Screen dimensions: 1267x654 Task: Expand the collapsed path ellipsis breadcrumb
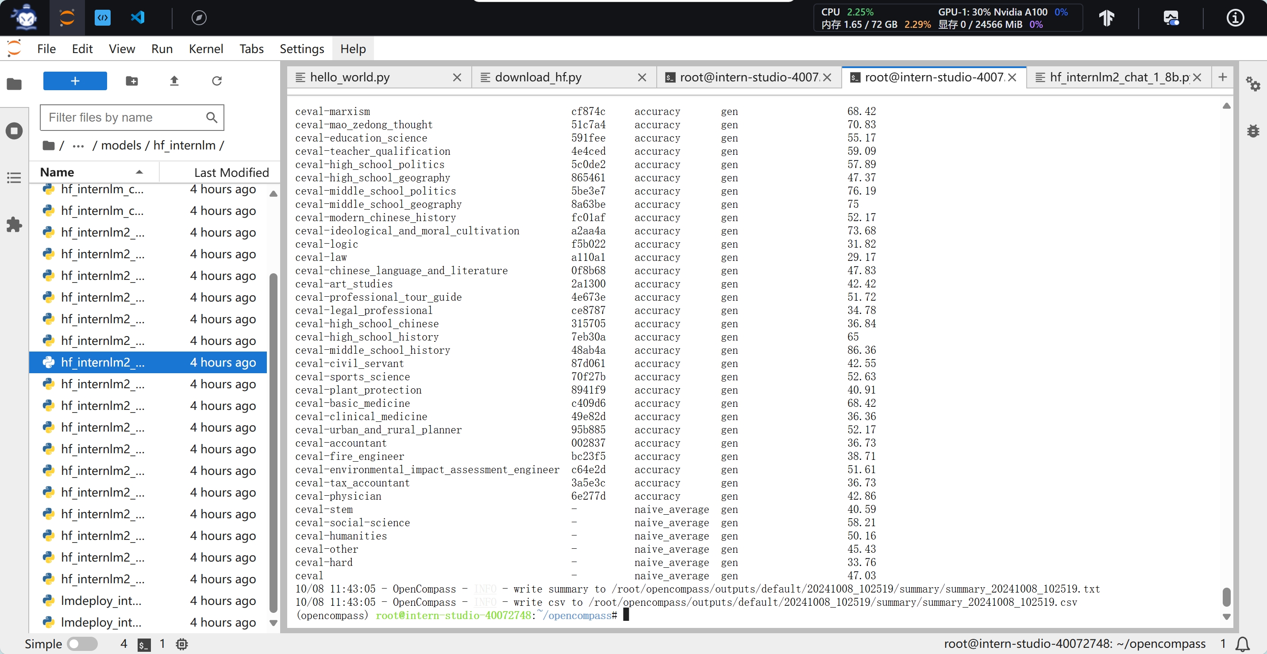[x=78, y=145]
